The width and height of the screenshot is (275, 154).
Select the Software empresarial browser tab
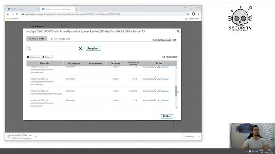(57, 9)
